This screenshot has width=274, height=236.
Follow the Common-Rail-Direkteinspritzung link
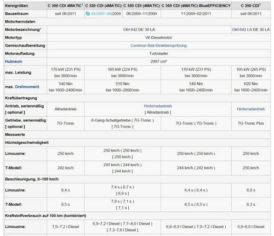(x=158, y=46)
